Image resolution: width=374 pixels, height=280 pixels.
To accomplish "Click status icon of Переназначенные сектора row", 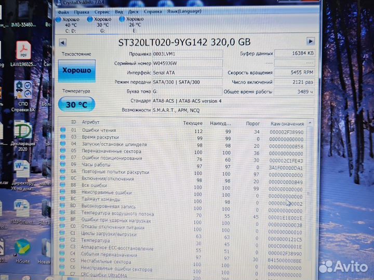I will (x=63, y=150).
